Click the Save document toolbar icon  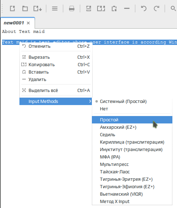pyautogui.click(x=37, y=8)
